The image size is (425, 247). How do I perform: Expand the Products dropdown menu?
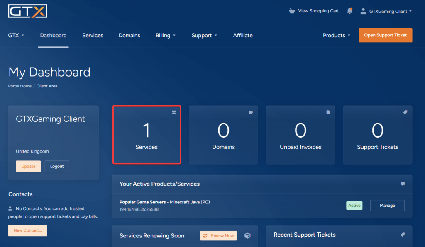336,36
